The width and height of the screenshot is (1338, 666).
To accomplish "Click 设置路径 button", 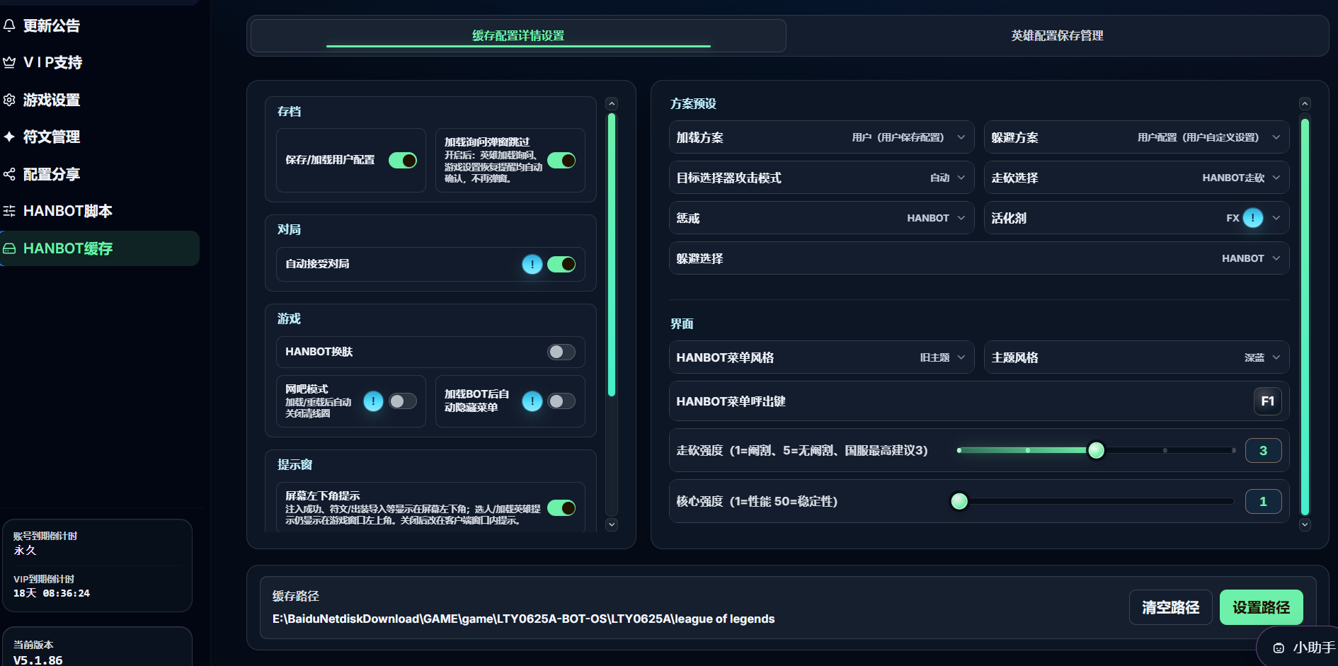I will [x=1261, y=607].
